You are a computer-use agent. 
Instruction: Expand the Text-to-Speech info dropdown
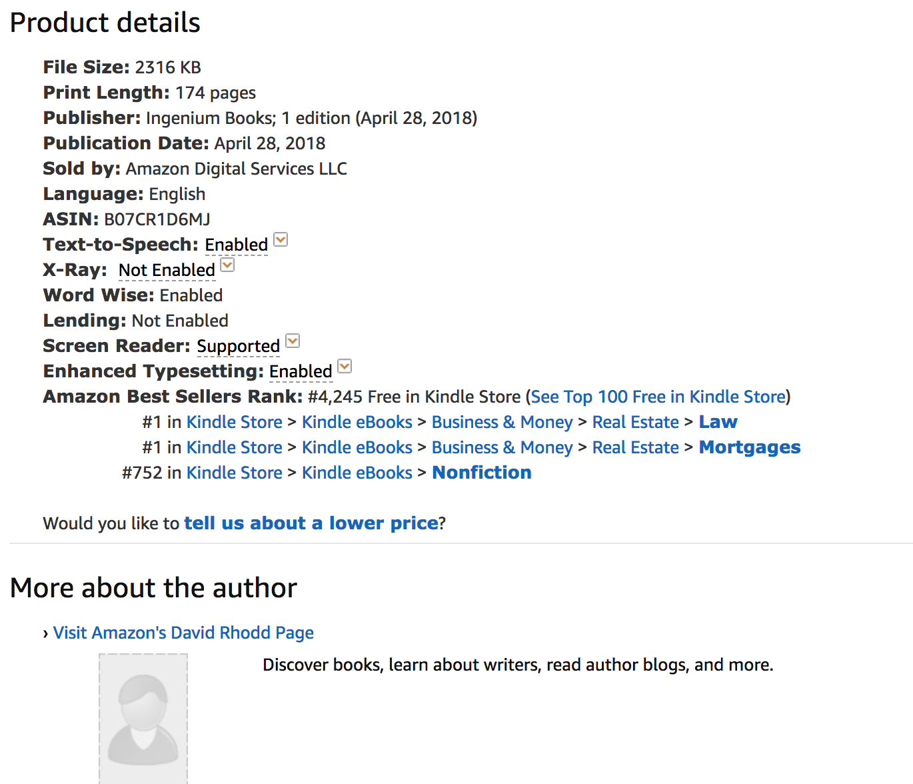tap(281, 240)
